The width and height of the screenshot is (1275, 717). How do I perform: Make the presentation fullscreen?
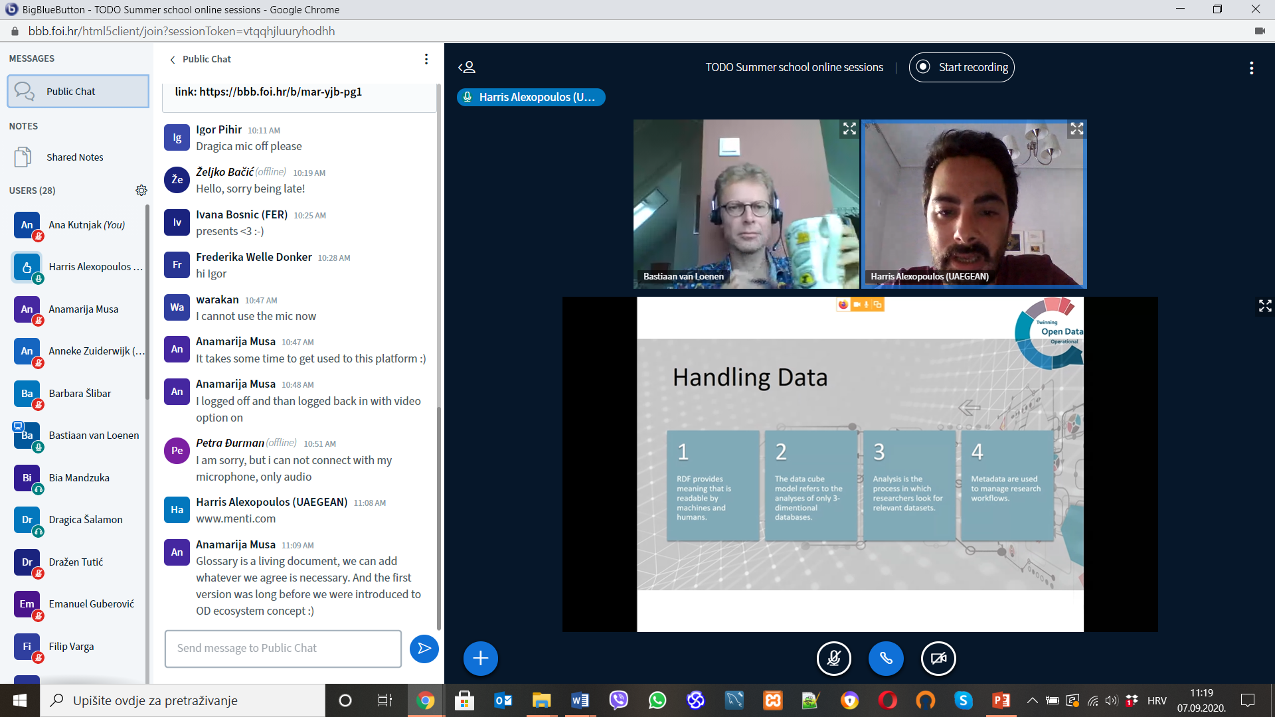1264,305
